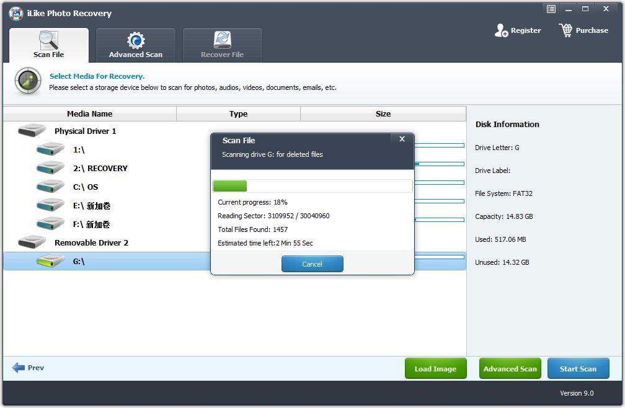
Task: Select the G:\ removable drive icon
Action: 50,261
